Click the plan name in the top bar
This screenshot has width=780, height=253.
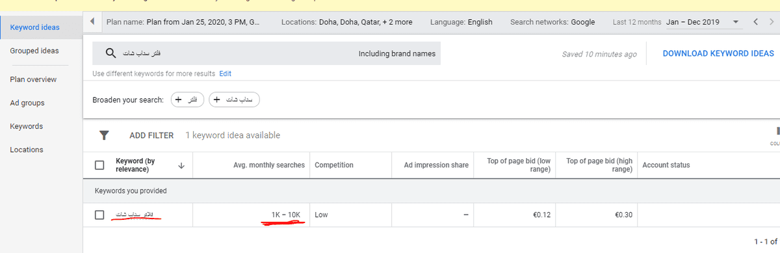point(183,21)
